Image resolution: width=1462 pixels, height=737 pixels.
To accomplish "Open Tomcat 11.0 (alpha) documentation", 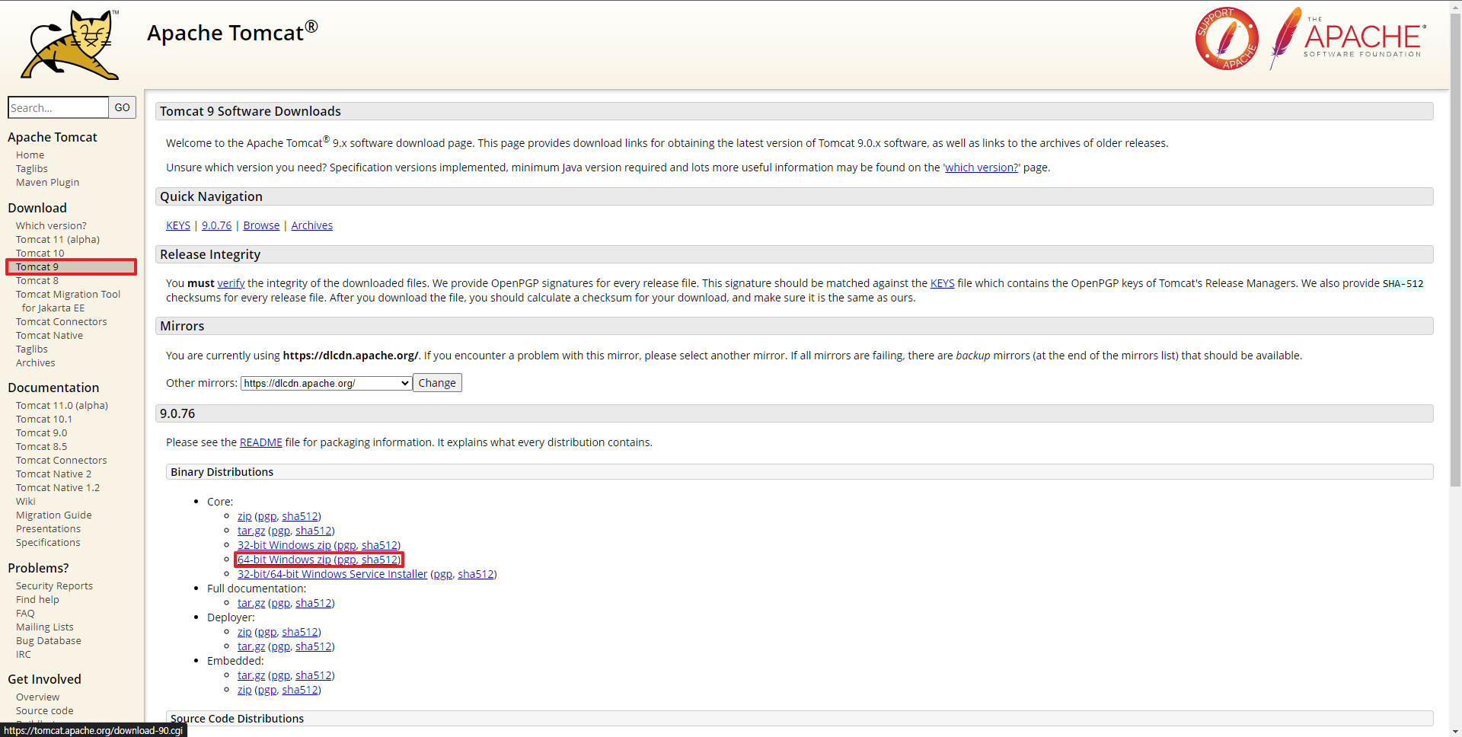I will click(x=62, y=405).
